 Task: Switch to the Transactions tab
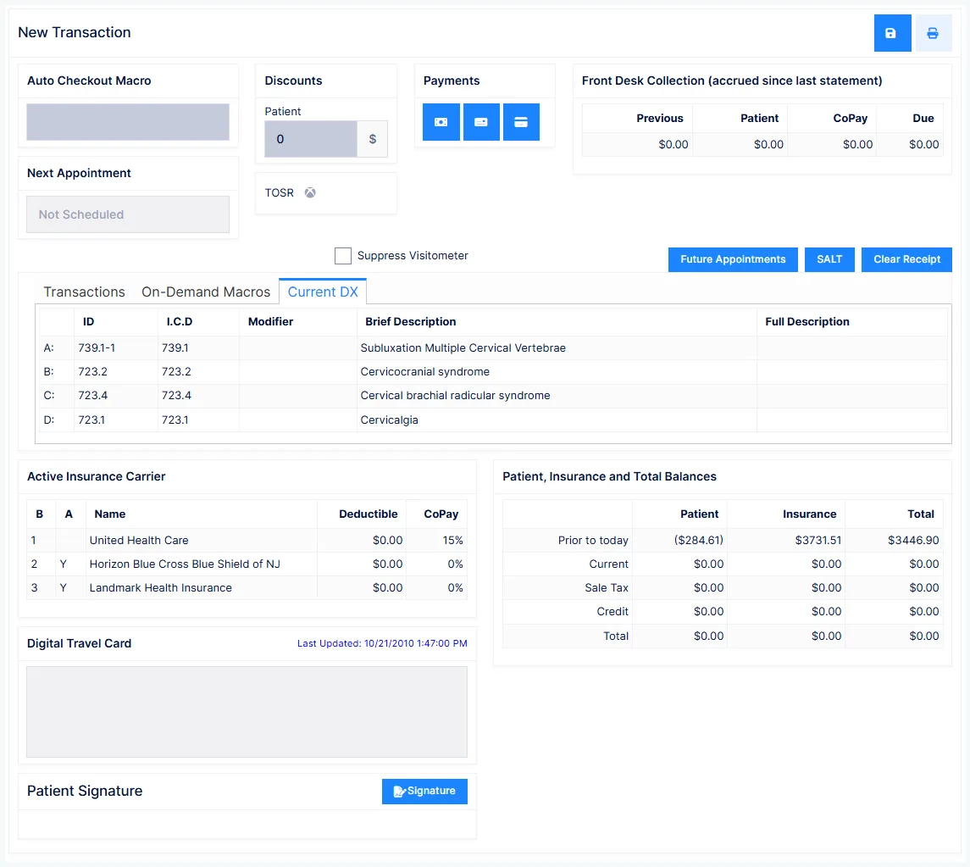tap(84, 292)
